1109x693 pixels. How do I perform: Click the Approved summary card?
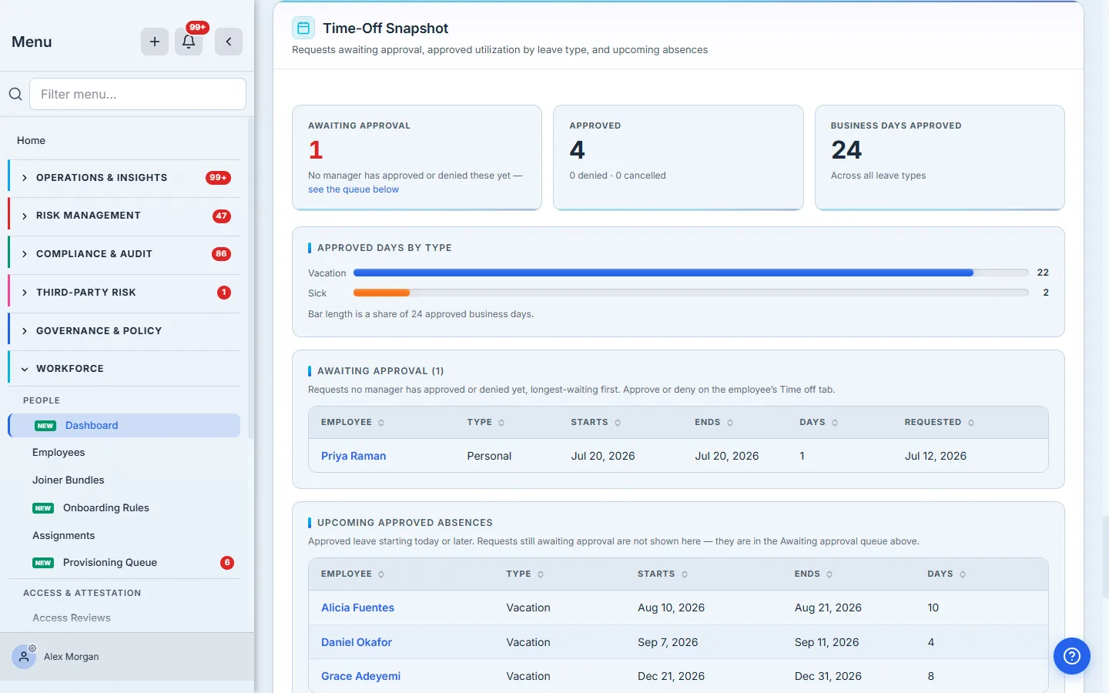678,157
